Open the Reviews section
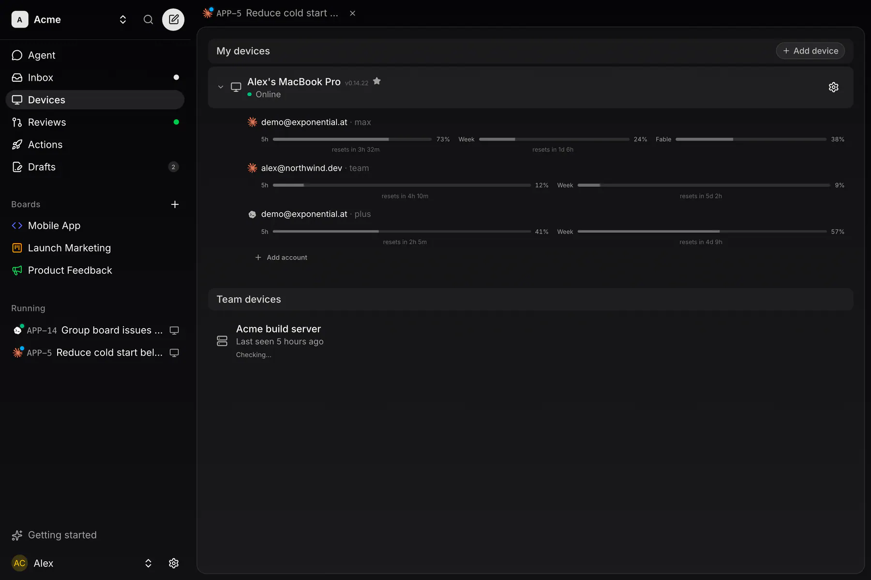This screenshot has width=871, height=580. (95, 122)
